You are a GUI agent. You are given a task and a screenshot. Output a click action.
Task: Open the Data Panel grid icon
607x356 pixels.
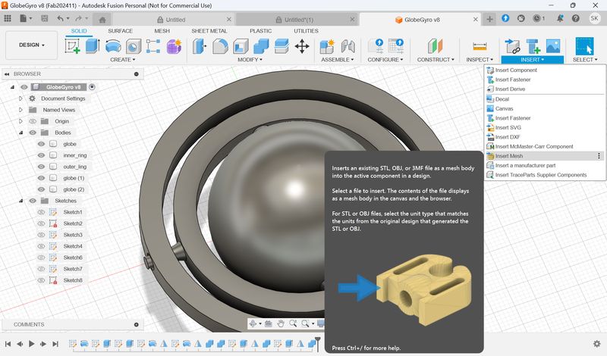[x=8, y=18]
